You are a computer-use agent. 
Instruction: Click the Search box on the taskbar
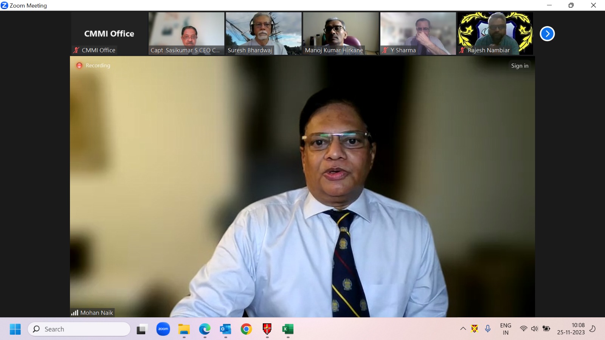pos(79,329)
